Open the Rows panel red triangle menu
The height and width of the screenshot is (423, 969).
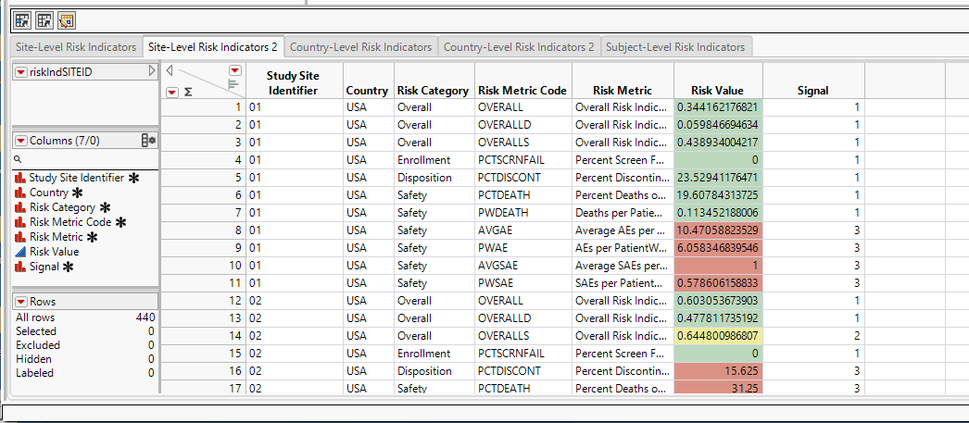coord(21,302)
